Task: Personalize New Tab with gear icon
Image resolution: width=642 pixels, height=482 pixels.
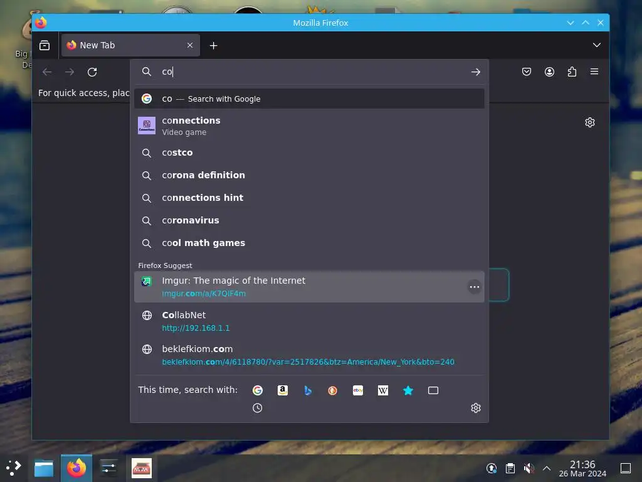Action: pyautogui.click(x=590, y=122)
